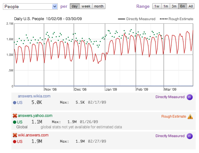Click Dec '08 axis label
Image resolution: width=199 pixels, height=153 pixels.
coord(80,89)
